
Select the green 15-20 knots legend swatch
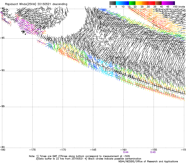tap(132, 3)
